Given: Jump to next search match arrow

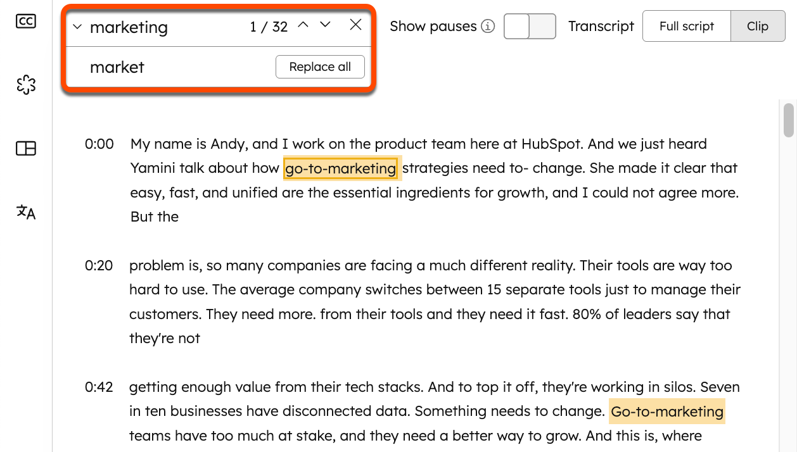Looking at the screenshot, I should 325,25.
